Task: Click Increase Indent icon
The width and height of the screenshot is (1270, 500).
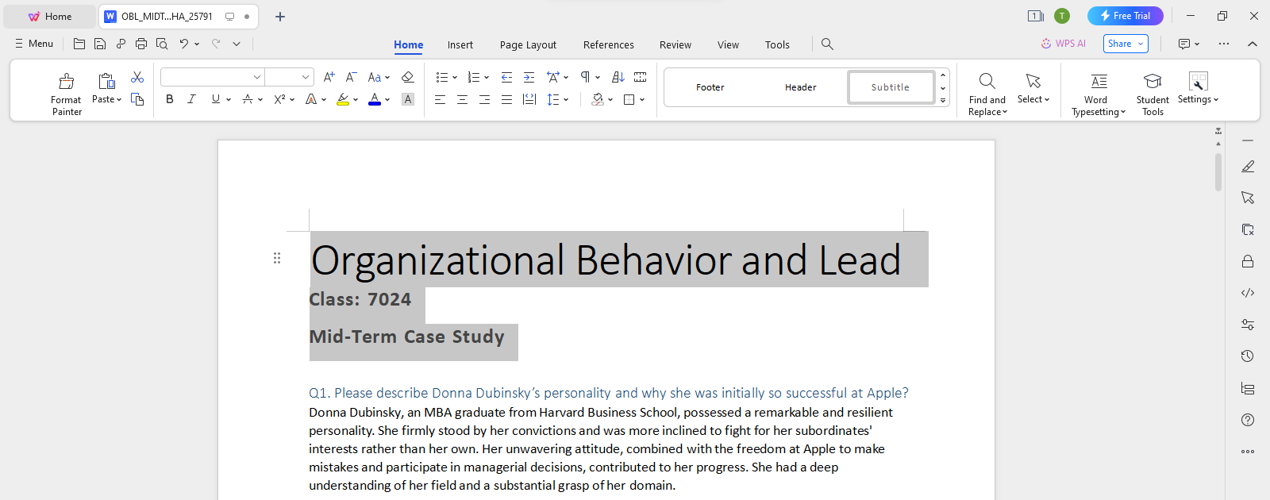Action: coord(529,77)
